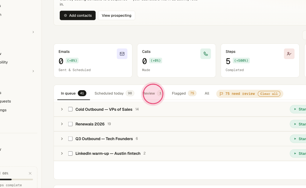The image size is (306, 188).
Task: Click the (+0%) badge on Emails card
Action: click(72, 61)
